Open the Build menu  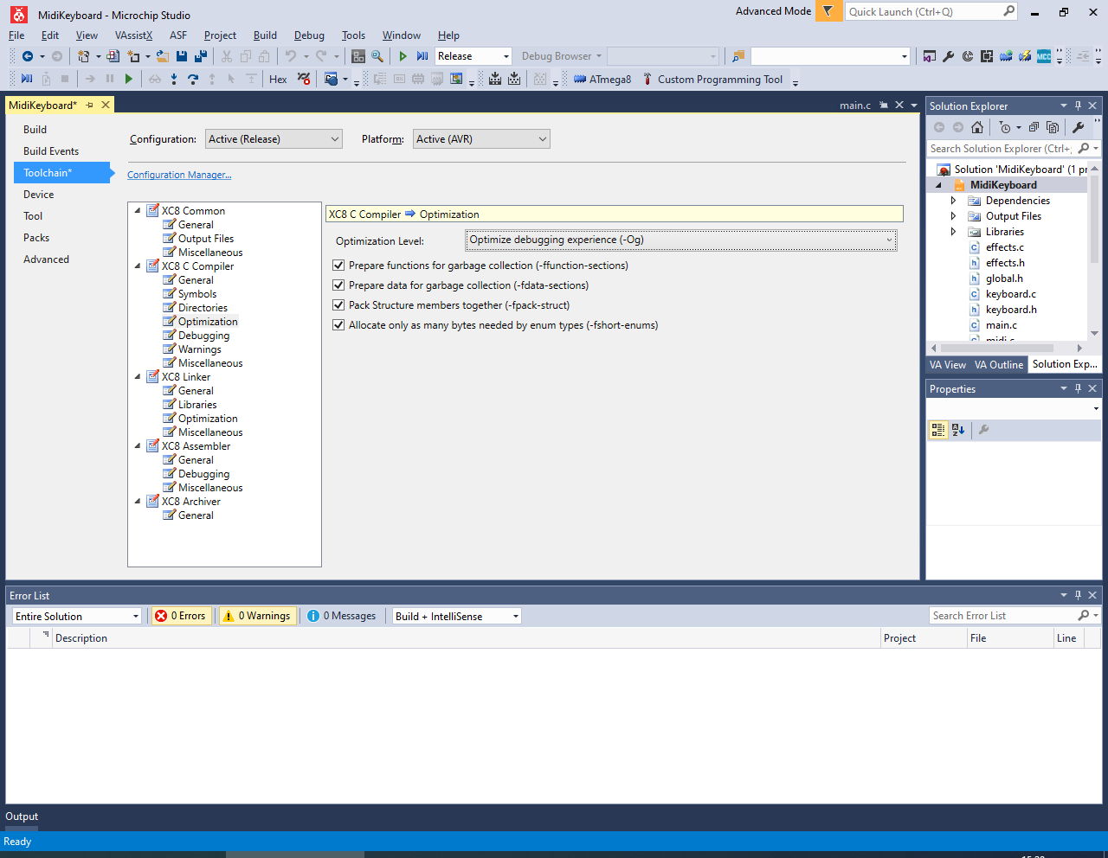coord(265,35)
